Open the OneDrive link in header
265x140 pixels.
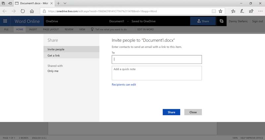point(52,21)
